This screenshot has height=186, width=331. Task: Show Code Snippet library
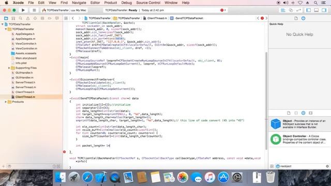(296, 113)
